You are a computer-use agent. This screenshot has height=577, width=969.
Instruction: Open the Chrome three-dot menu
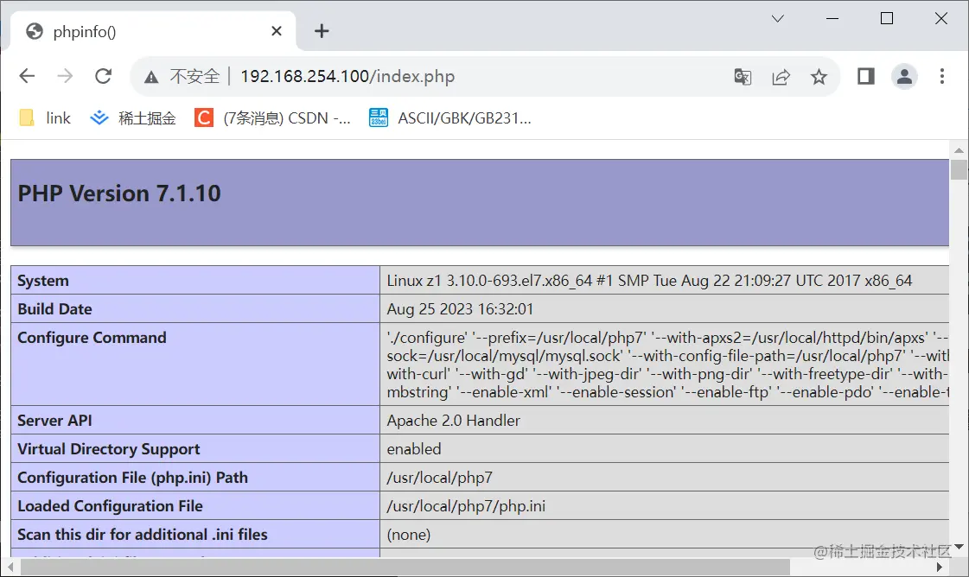[942, 76]
